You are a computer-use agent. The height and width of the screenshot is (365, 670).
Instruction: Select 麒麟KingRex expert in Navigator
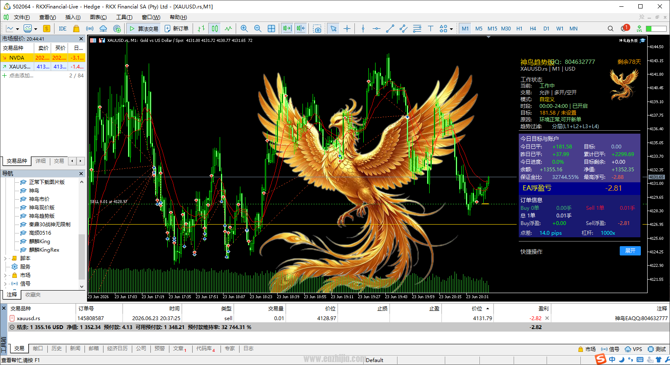click(x=44, y=250)
